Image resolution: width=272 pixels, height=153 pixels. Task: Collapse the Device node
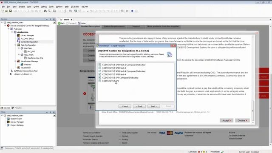point(5,25)
